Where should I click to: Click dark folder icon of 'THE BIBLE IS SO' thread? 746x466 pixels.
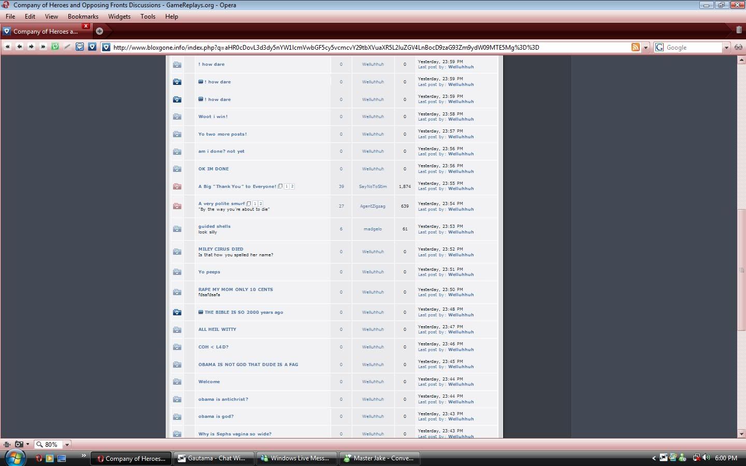177,312
